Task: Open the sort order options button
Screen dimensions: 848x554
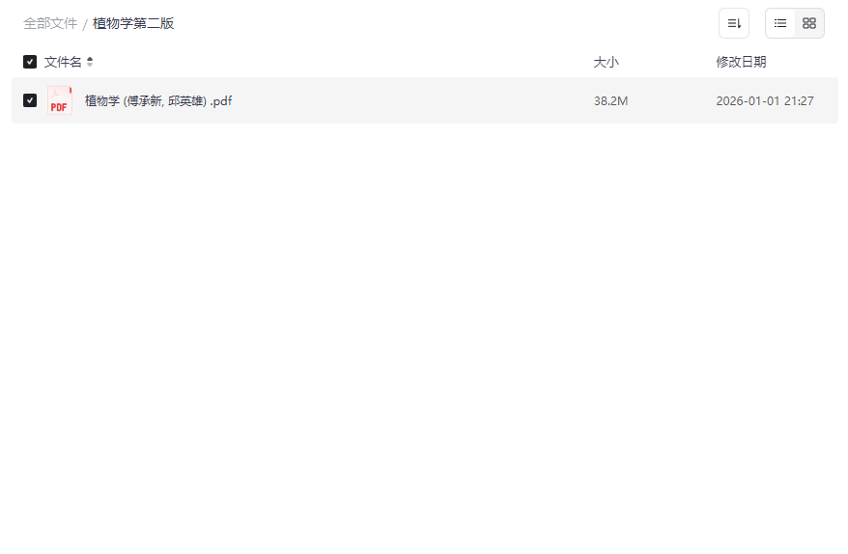Action: (x=733, y=23)
